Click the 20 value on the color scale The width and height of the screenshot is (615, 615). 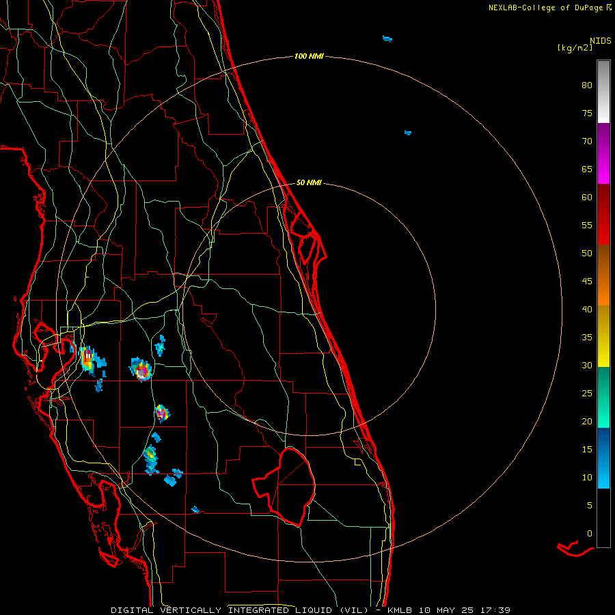click(x=587, y=422)
